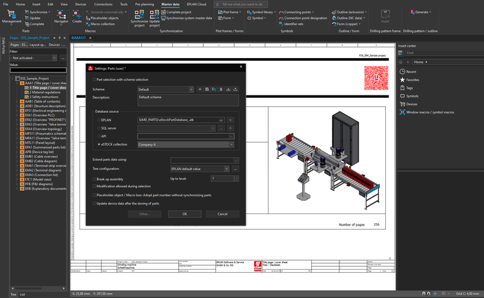Select the EPLAN database source radio button

pos(99,120)
